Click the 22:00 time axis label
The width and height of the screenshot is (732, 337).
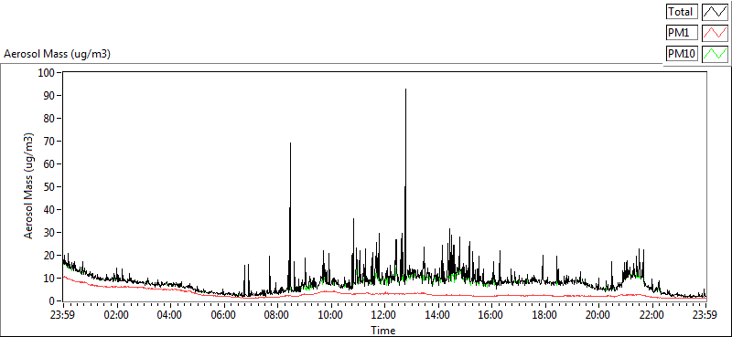pos(651,314)
